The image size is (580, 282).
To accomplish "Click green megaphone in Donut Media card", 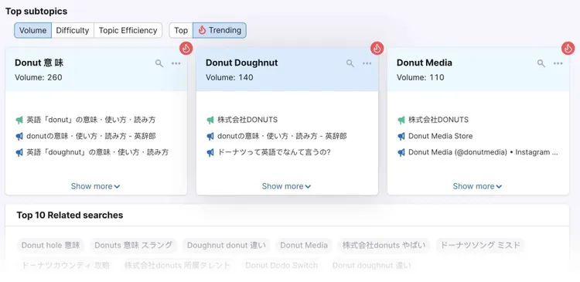I will point(401,120).
